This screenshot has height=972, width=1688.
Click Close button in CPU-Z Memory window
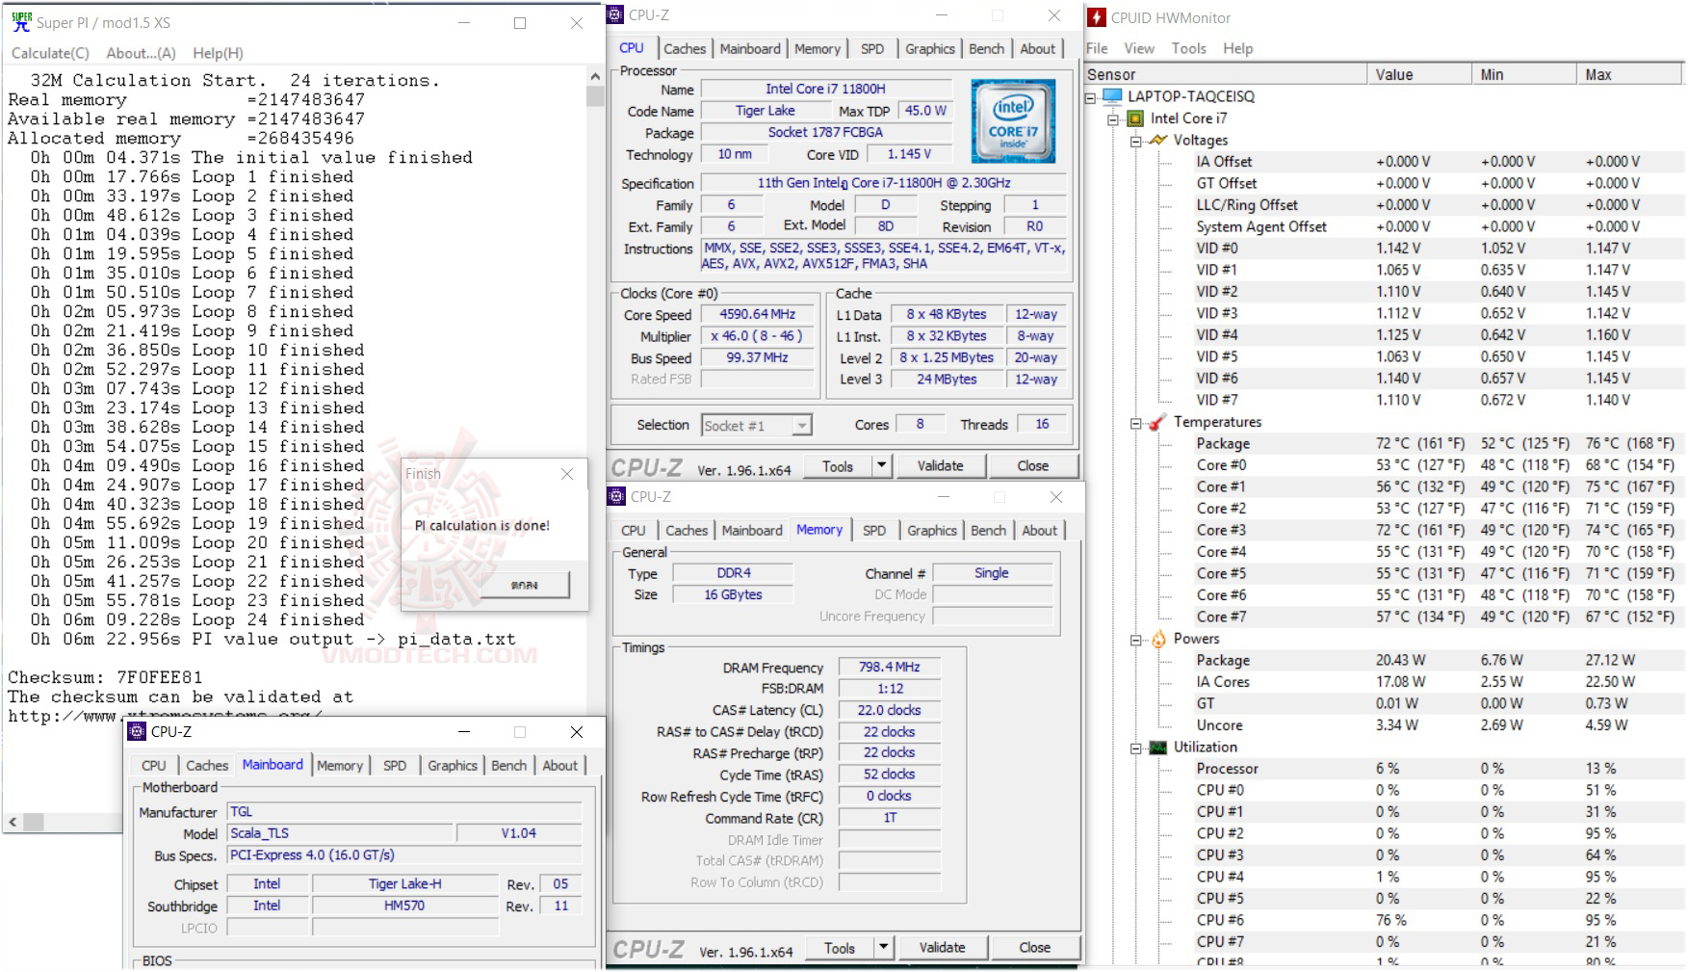tap(1035, 948)
